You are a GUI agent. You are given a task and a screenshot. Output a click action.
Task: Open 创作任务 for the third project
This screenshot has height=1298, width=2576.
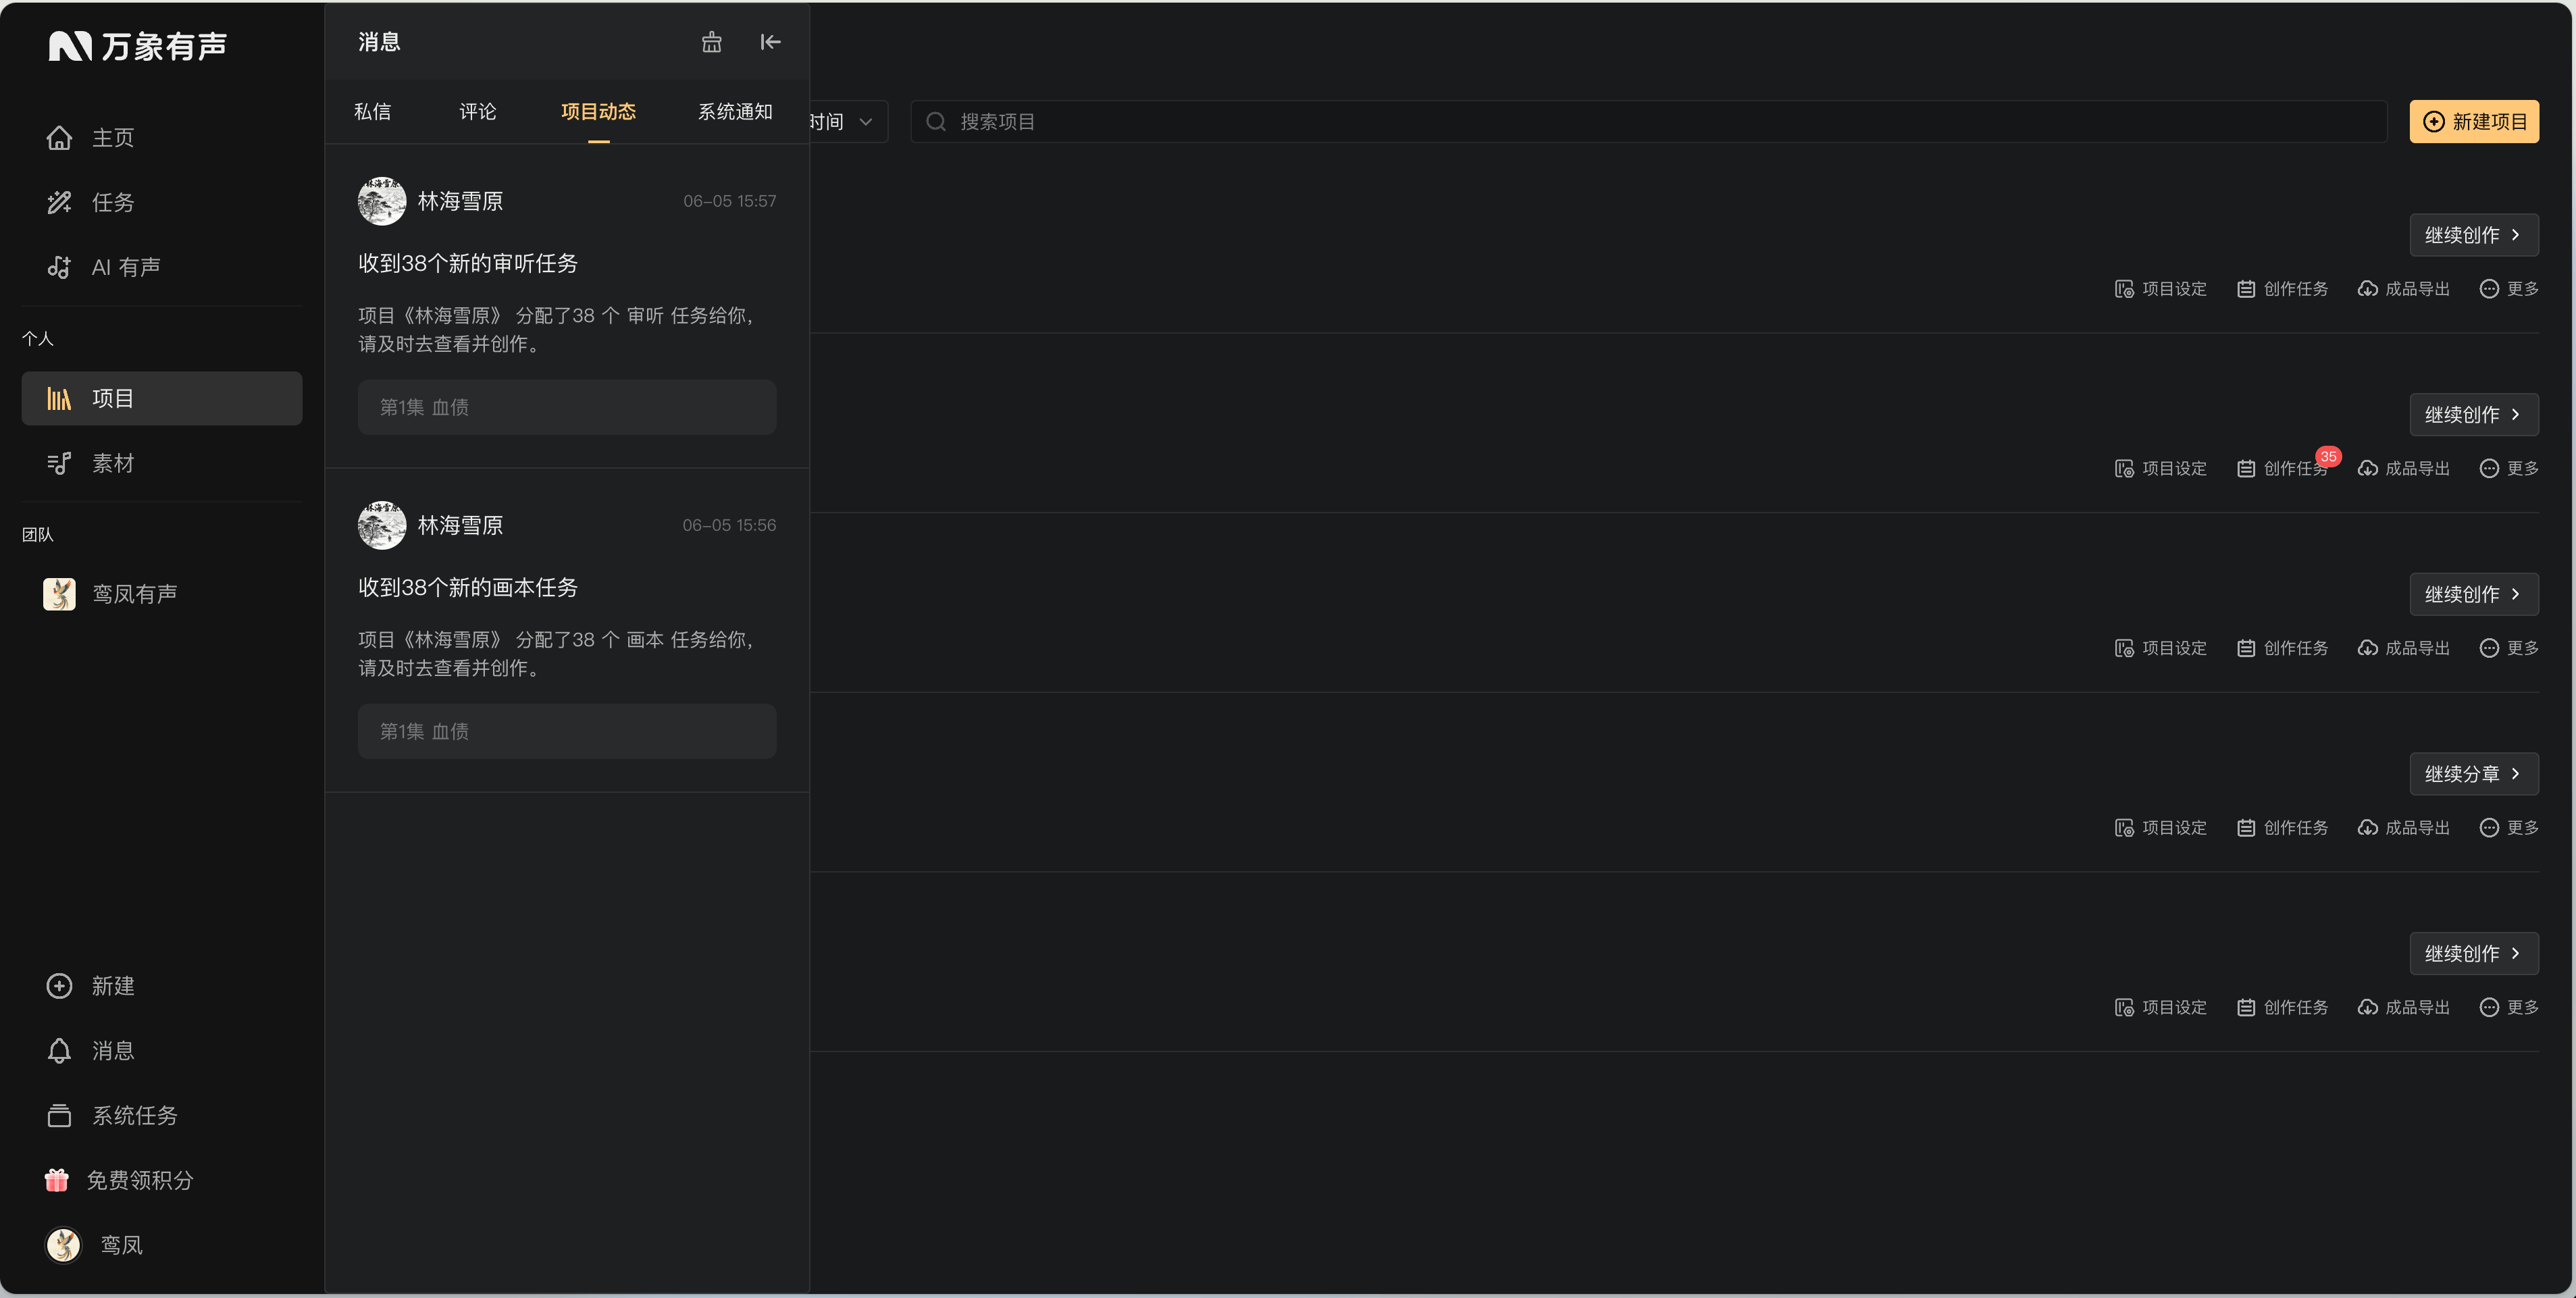(x=2283, y=648)
